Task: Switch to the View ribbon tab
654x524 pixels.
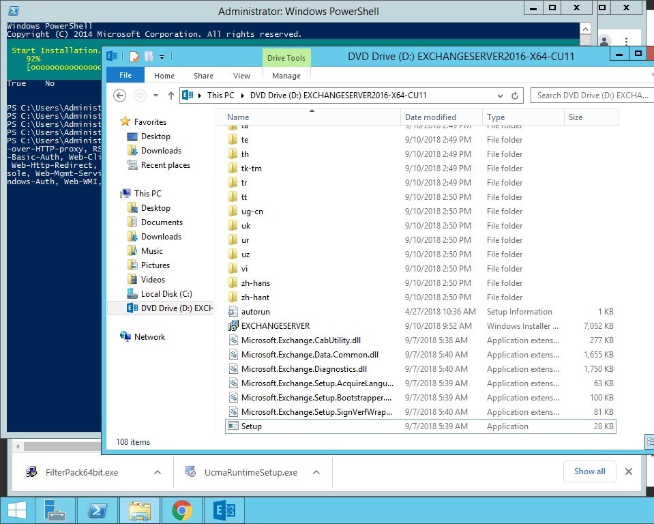Action: [x=241, y=76]
